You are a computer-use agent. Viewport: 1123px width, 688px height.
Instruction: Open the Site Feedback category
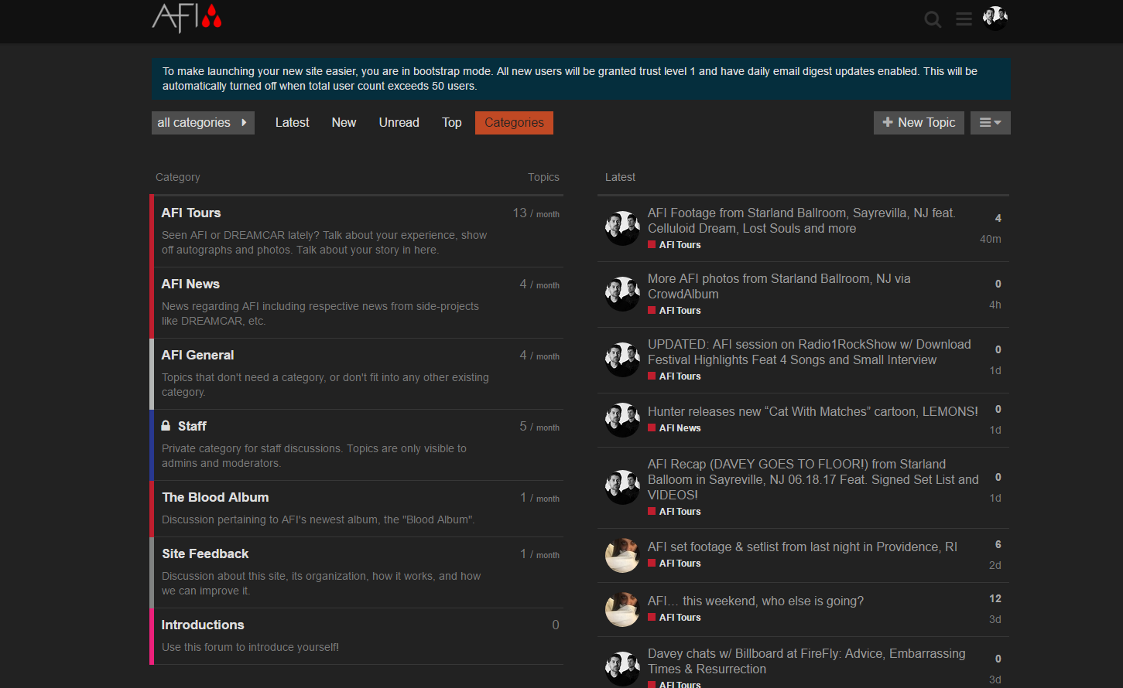pos(205,553)
